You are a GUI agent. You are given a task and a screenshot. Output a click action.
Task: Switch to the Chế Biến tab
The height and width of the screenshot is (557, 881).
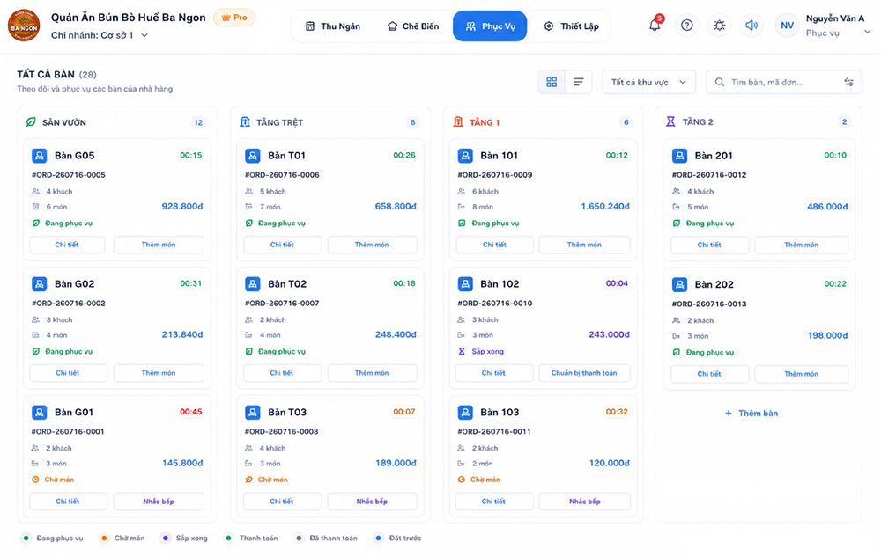click(x=413, y=26)
